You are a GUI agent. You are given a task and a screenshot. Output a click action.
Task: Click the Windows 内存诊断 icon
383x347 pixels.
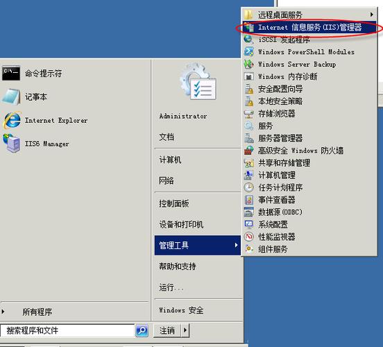(248, 77)
